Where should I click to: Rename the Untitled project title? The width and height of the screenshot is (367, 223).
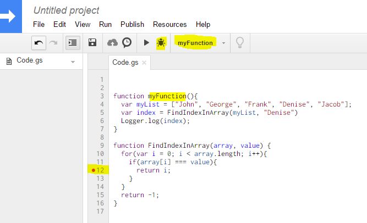point(66,10)
